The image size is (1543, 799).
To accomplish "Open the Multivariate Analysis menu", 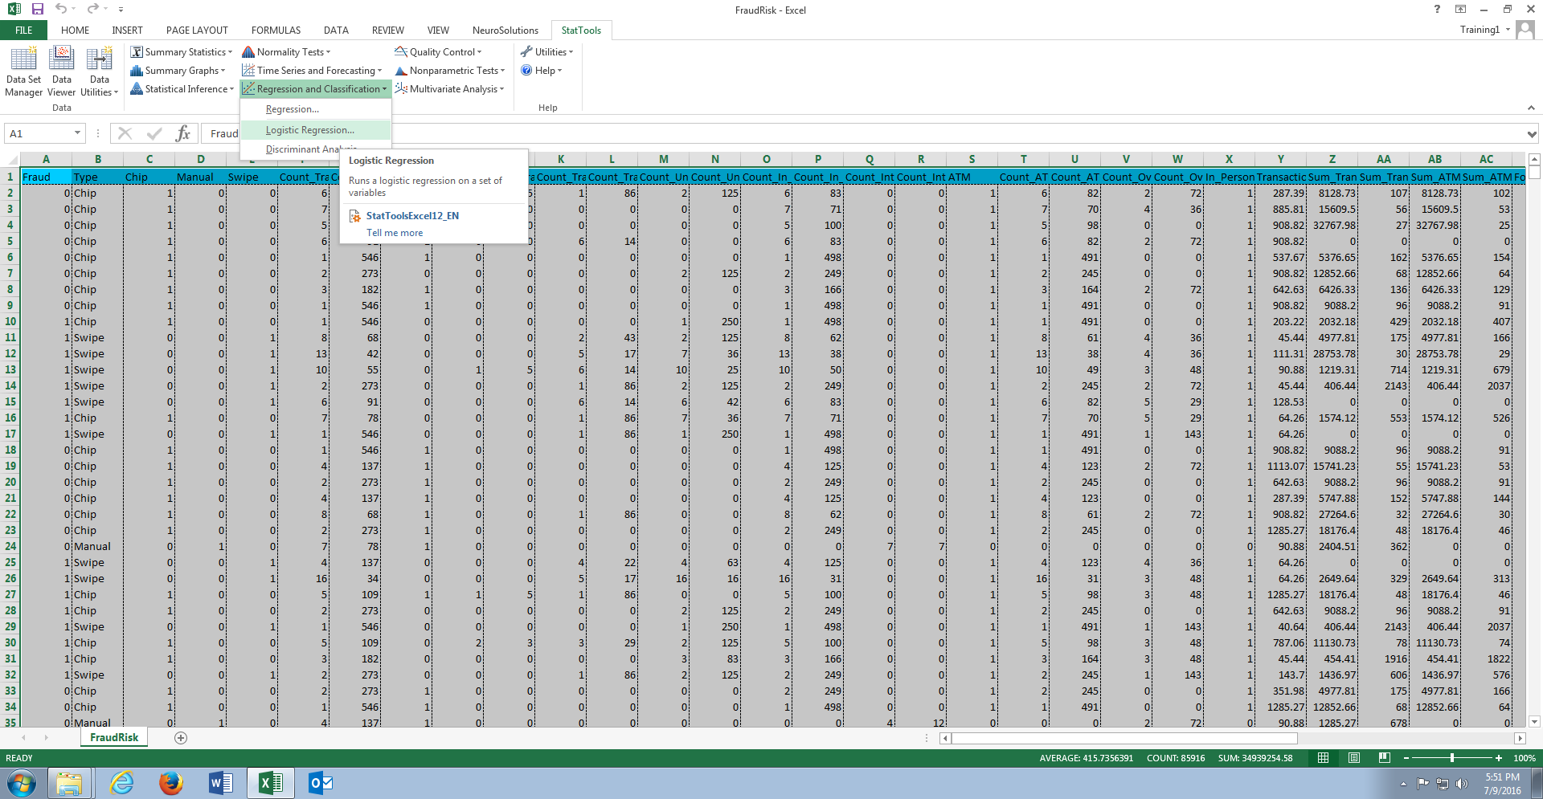I will click(449, 89).
